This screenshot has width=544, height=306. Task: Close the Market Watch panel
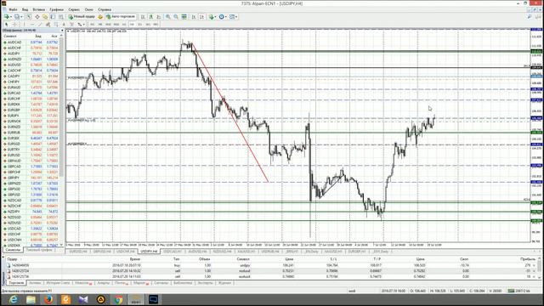pyautogui.click(x=62, y=31)
